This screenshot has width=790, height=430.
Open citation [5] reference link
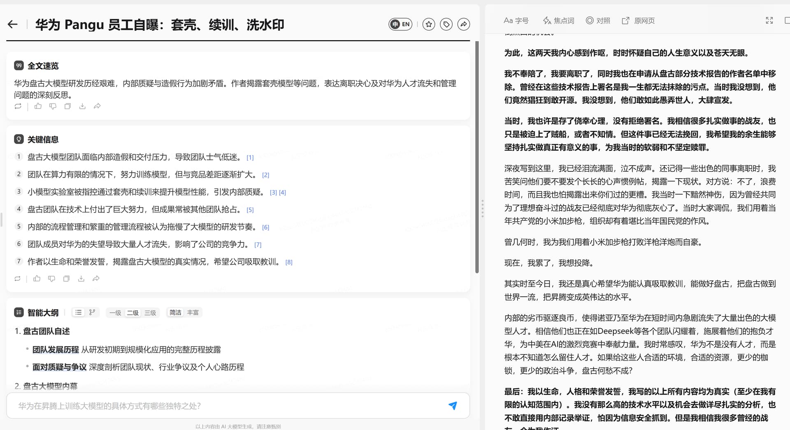click(x=250, y=210)
